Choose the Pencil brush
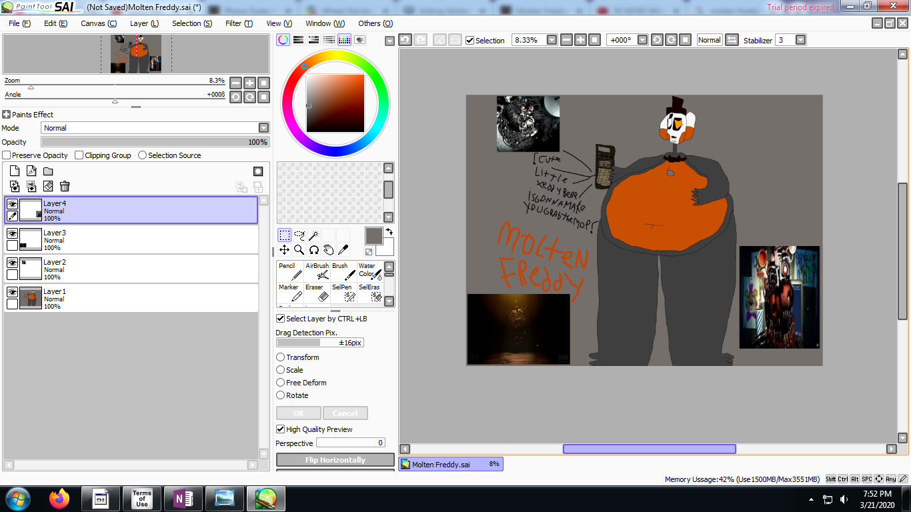The image size is (911, 512). pyautogui.click(x=290, y=271)
